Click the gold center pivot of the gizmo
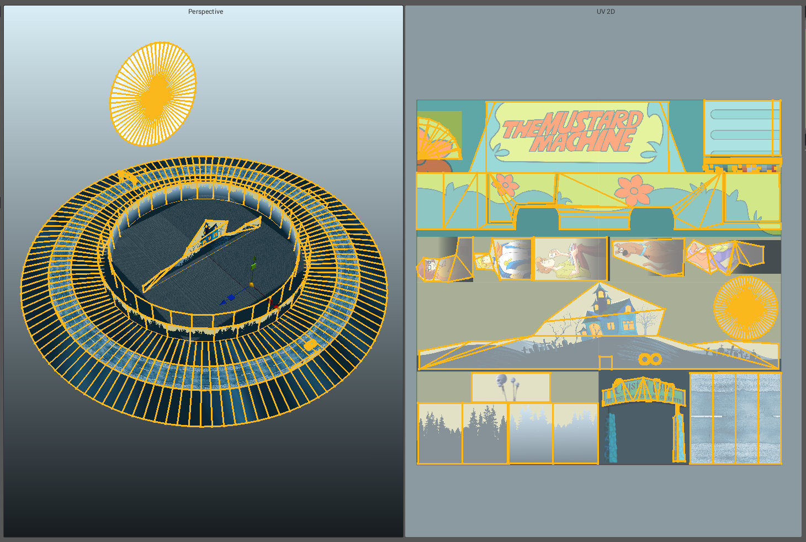Viewport: 806px width, 542px height. tap(252, 285)
